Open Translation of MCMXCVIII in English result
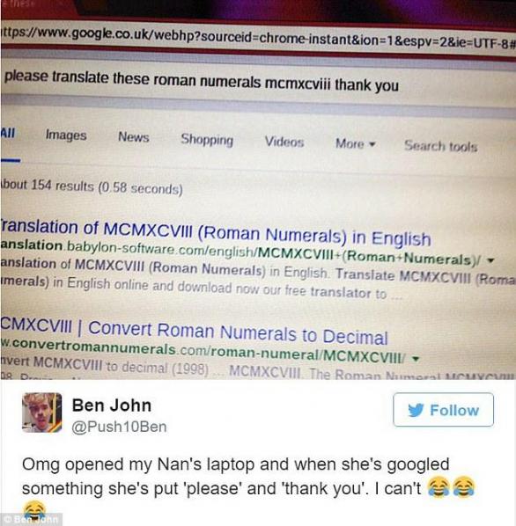 coord(216,232)
